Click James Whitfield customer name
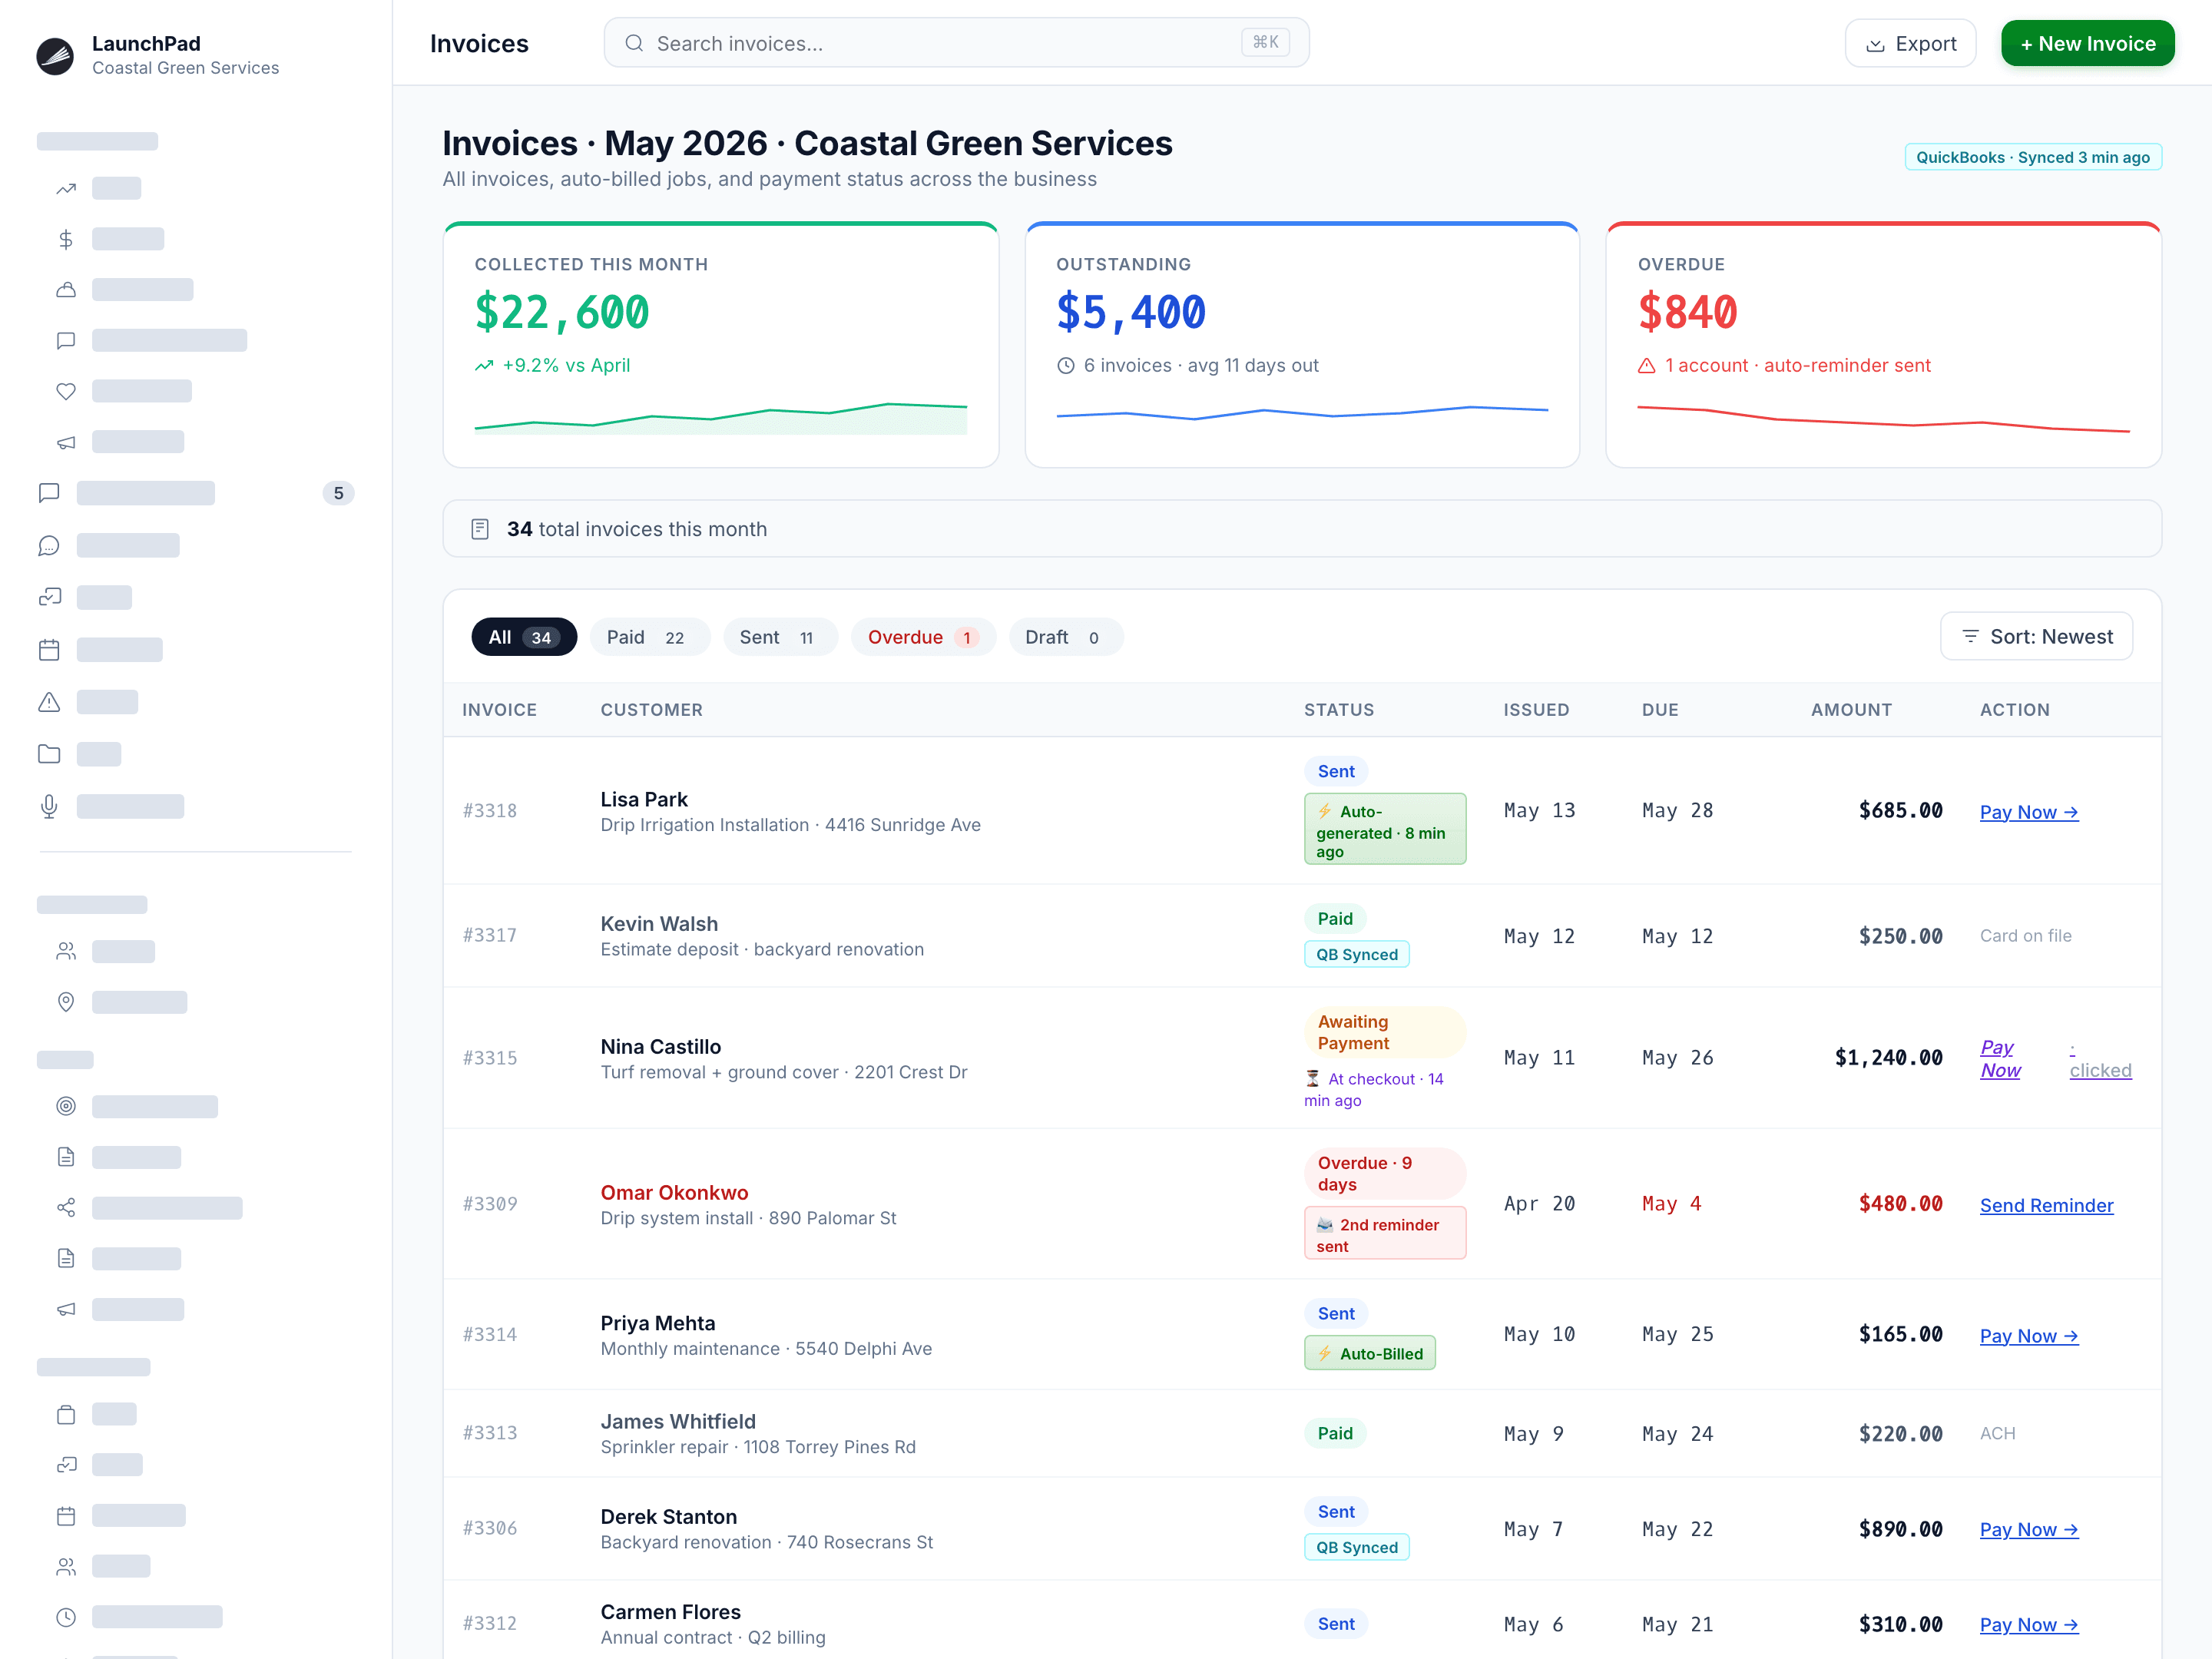 pos(678,1421)
